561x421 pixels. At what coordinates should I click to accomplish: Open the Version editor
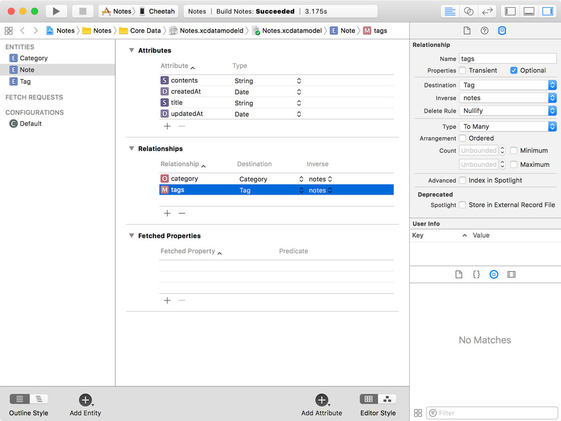tap(486, 11)
